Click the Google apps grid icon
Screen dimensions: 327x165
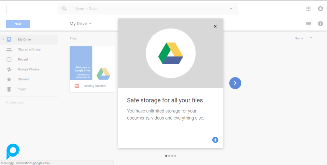pyautogui.click(x=308, y=9)
